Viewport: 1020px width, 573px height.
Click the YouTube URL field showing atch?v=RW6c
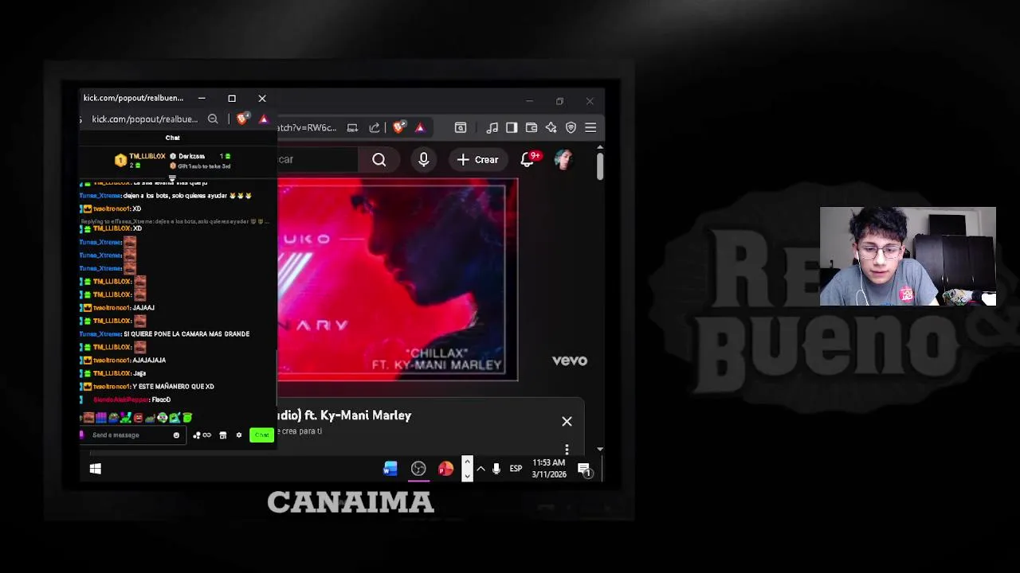point(307,127)
